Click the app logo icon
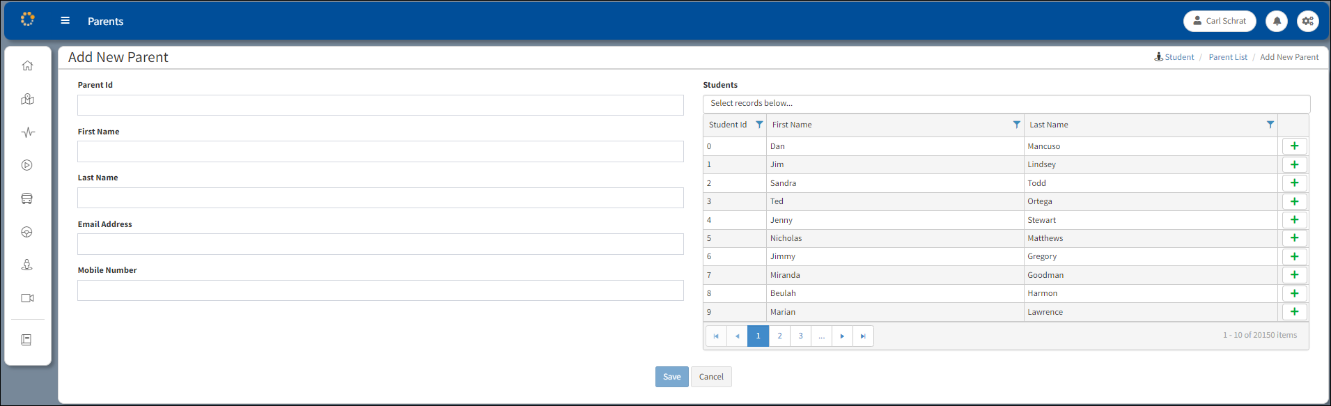Image resolution: width=1331 pixels, height=406 pixels. coord(27,19)
